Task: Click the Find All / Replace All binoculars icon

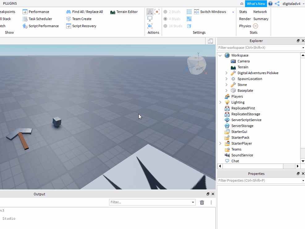Action: tap(69, 12)
